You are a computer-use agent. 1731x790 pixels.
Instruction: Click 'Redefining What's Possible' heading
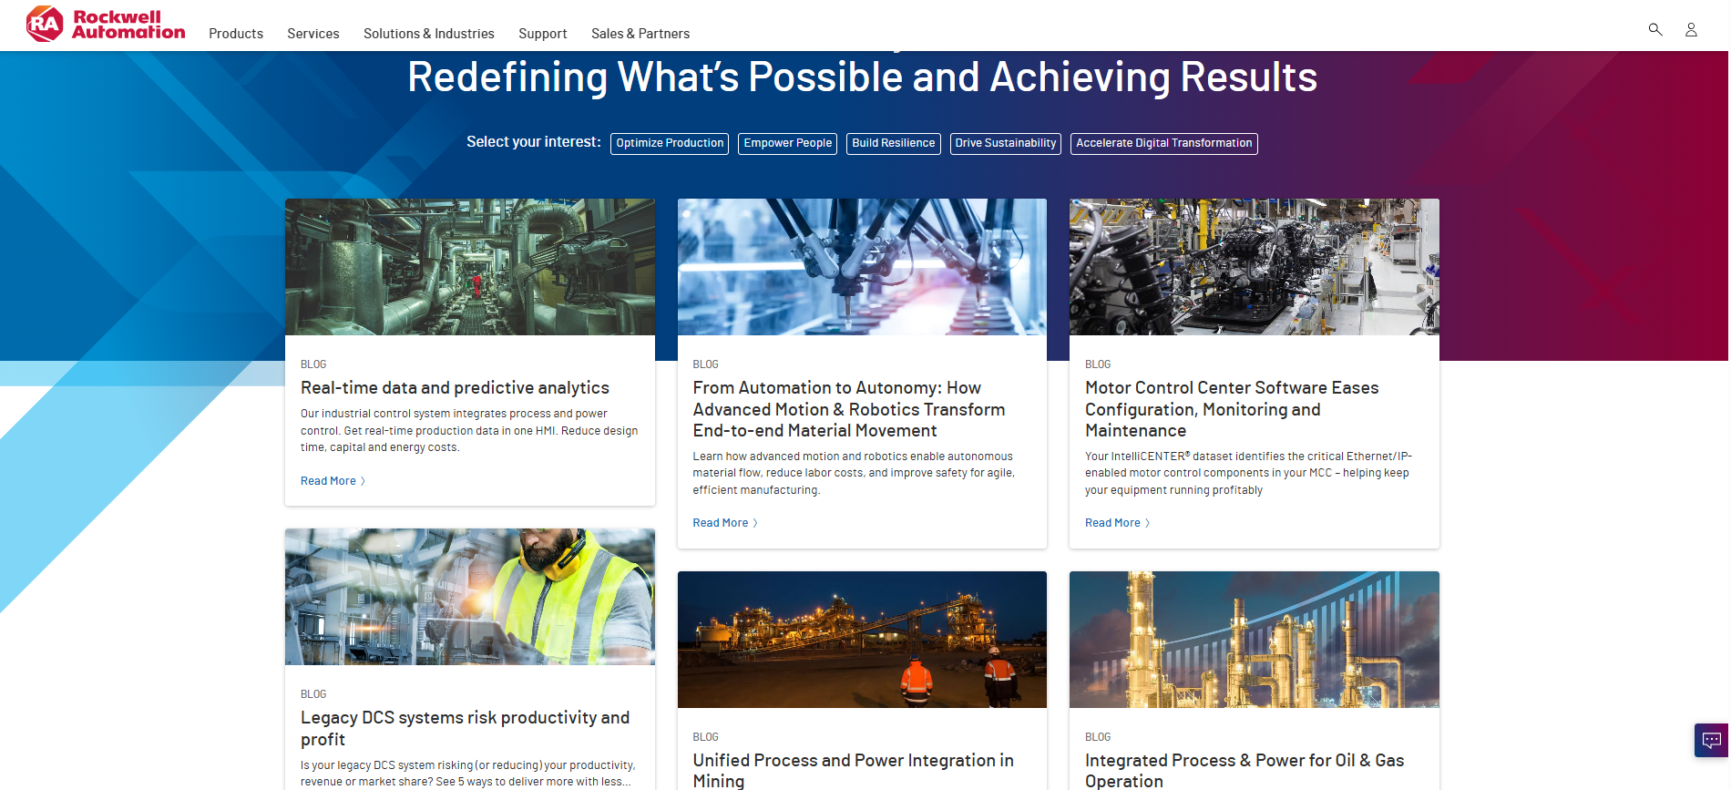(x=862, y=77)
